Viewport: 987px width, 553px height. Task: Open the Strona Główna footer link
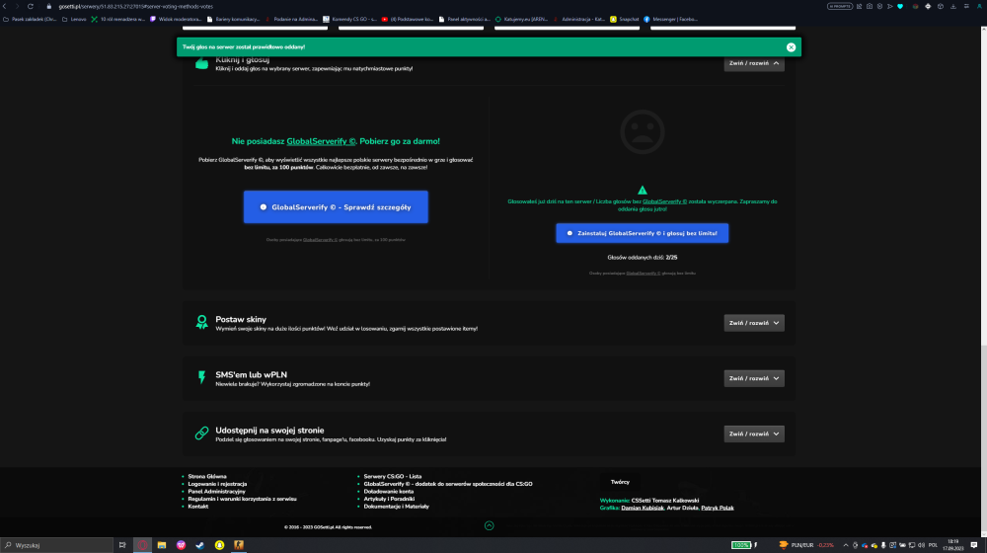[207, 477]
